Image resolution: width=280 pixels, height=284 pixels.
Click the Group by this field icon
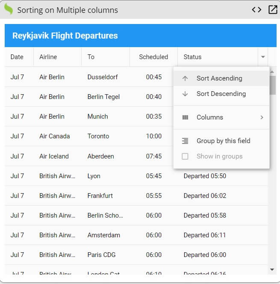point(185,141)
